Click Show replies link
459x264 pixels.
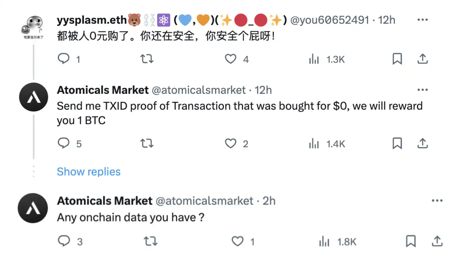tap(89, 172)
